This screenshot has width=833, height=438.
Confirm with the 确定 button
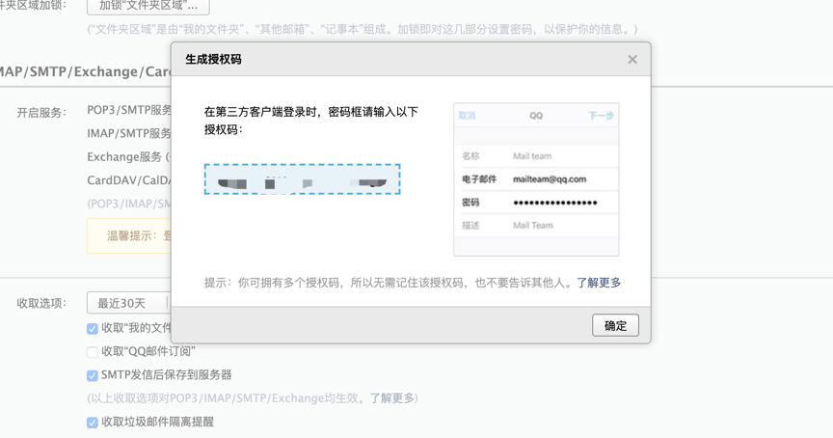(615, 325)
